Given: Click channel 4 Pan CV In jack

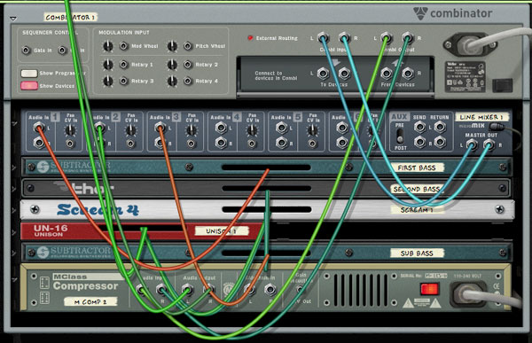Looking at the screenshot, I should click(252, 144).
